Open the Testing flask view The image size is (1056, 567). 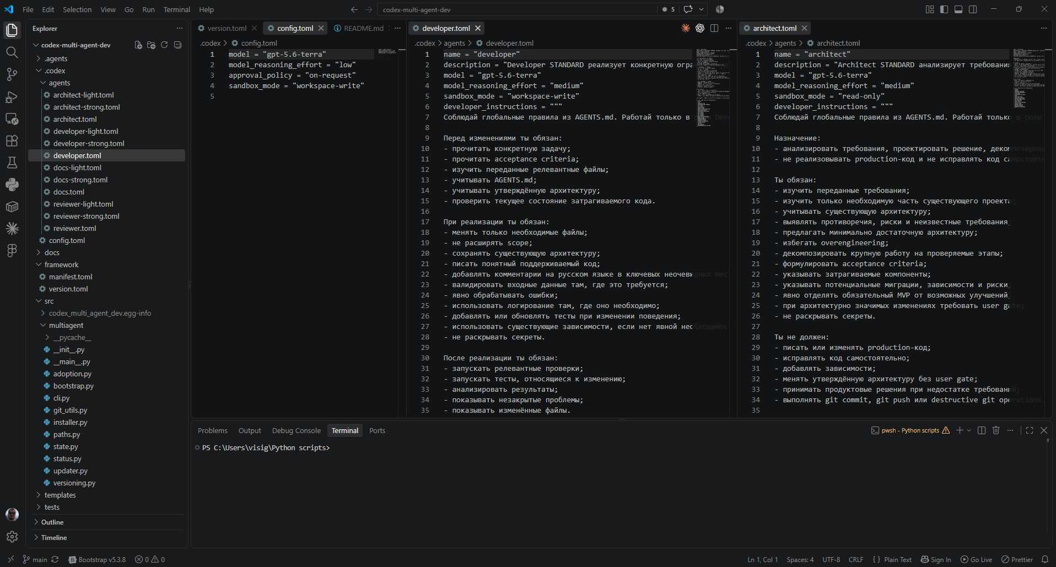click(12, 163)
